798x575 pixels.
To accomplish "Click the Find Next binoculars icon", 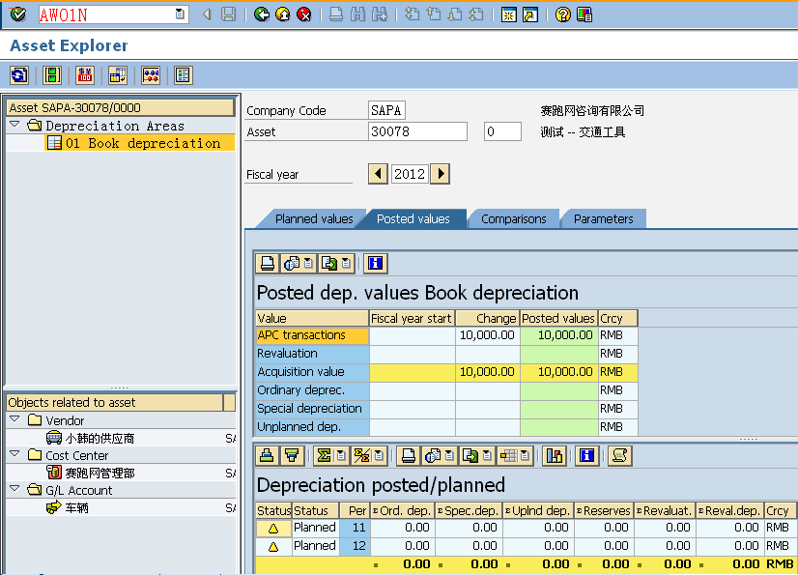I will click(380, 14).
